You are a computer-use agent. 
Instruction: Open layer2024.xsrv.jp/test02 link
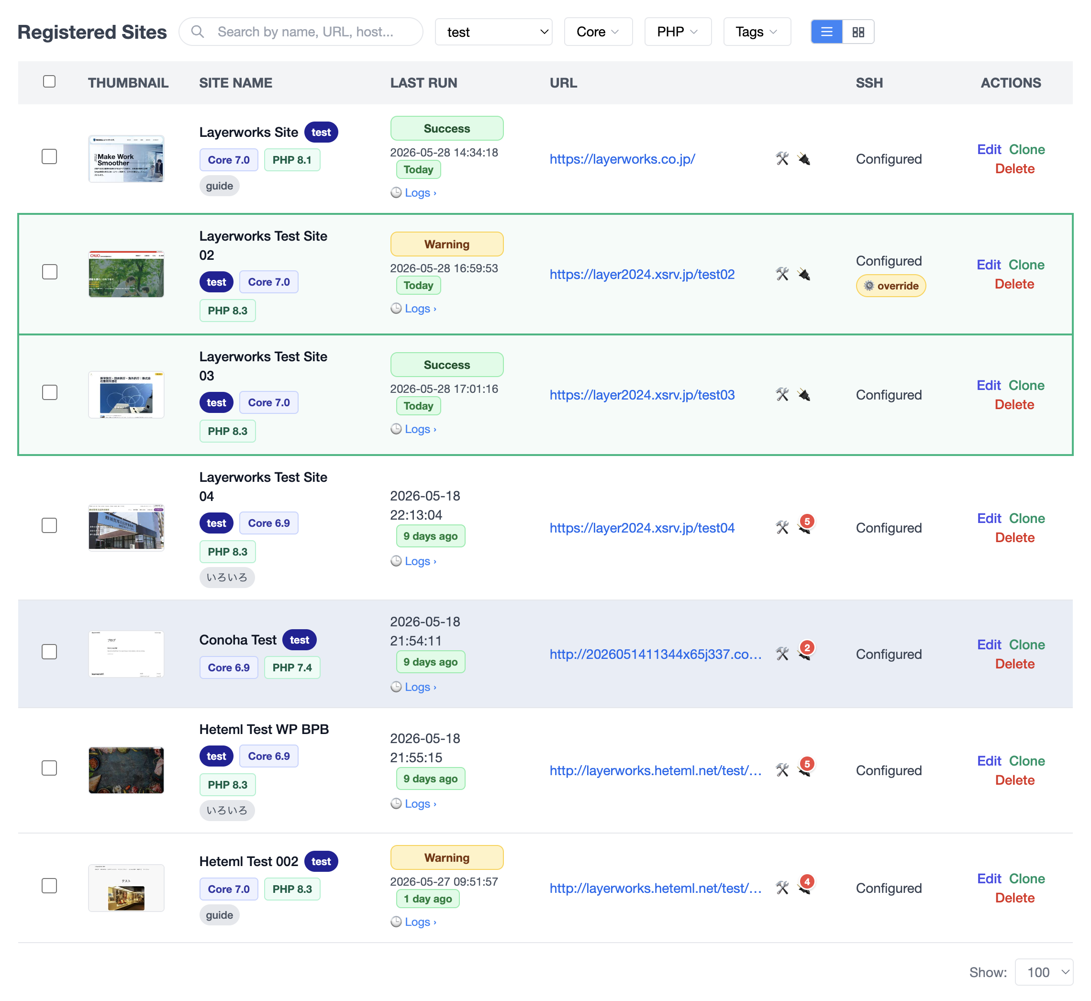click(642, 274)
